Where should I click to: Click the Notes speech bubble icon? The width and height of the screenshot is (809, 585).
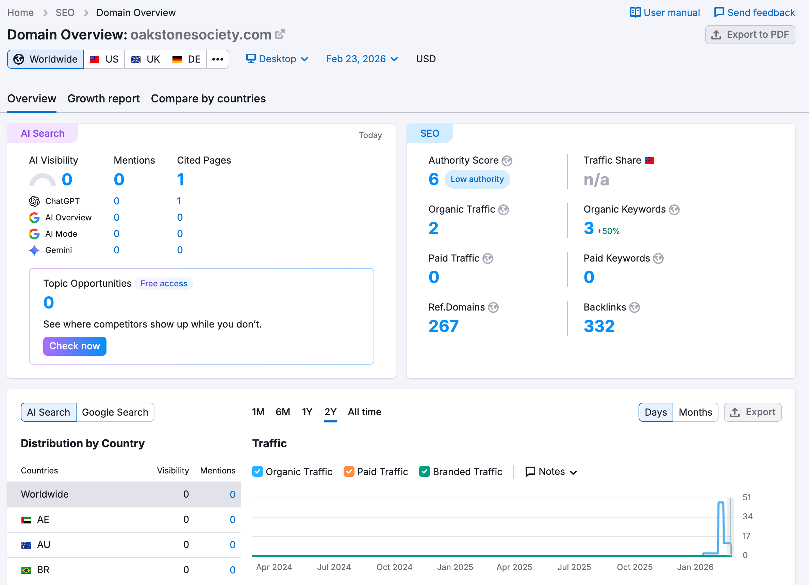coord(530,471)
